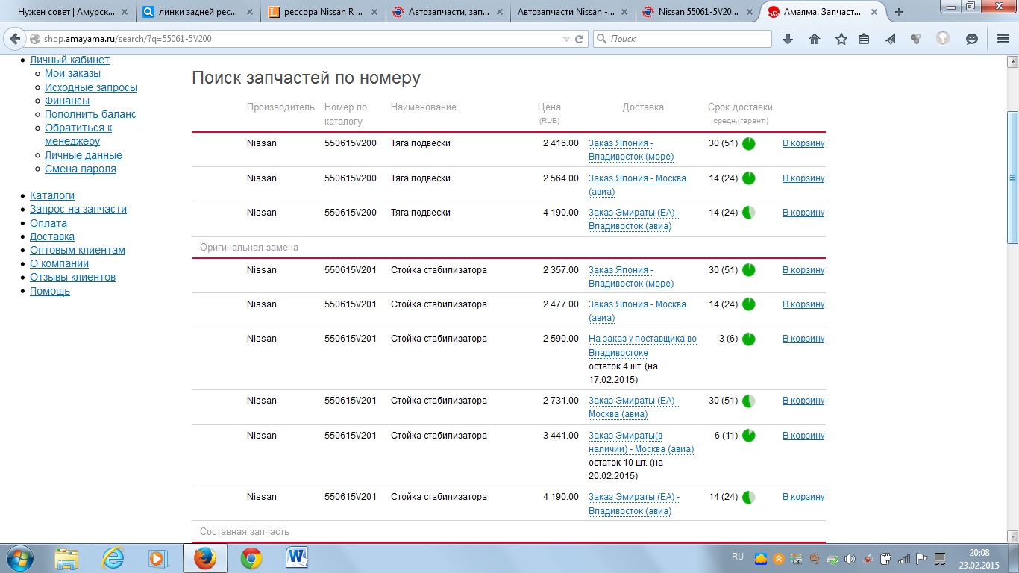
Task: Open the chat smiley icon in toolbar
Action: coord(972,39)
